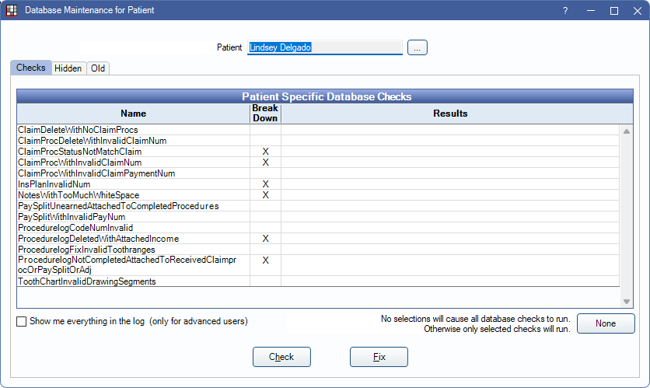Enable Show me everything in the log
Screen dimensions: 650x388
[x=22, y=321]
